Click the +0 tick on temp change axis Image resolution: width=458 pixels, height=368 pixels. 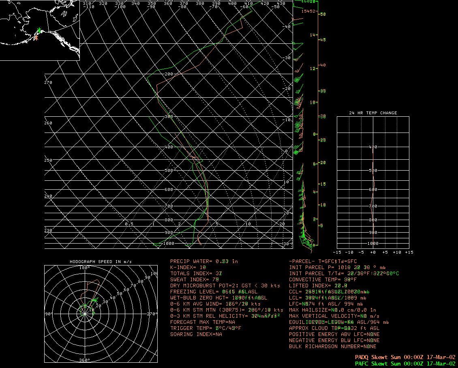coord(373,252)
